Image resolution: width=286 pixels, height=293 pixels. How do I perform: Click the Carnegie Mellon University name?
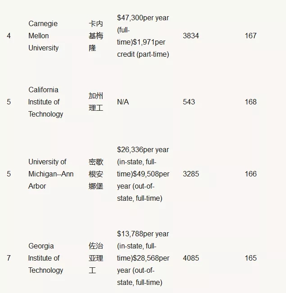(43, 36)
